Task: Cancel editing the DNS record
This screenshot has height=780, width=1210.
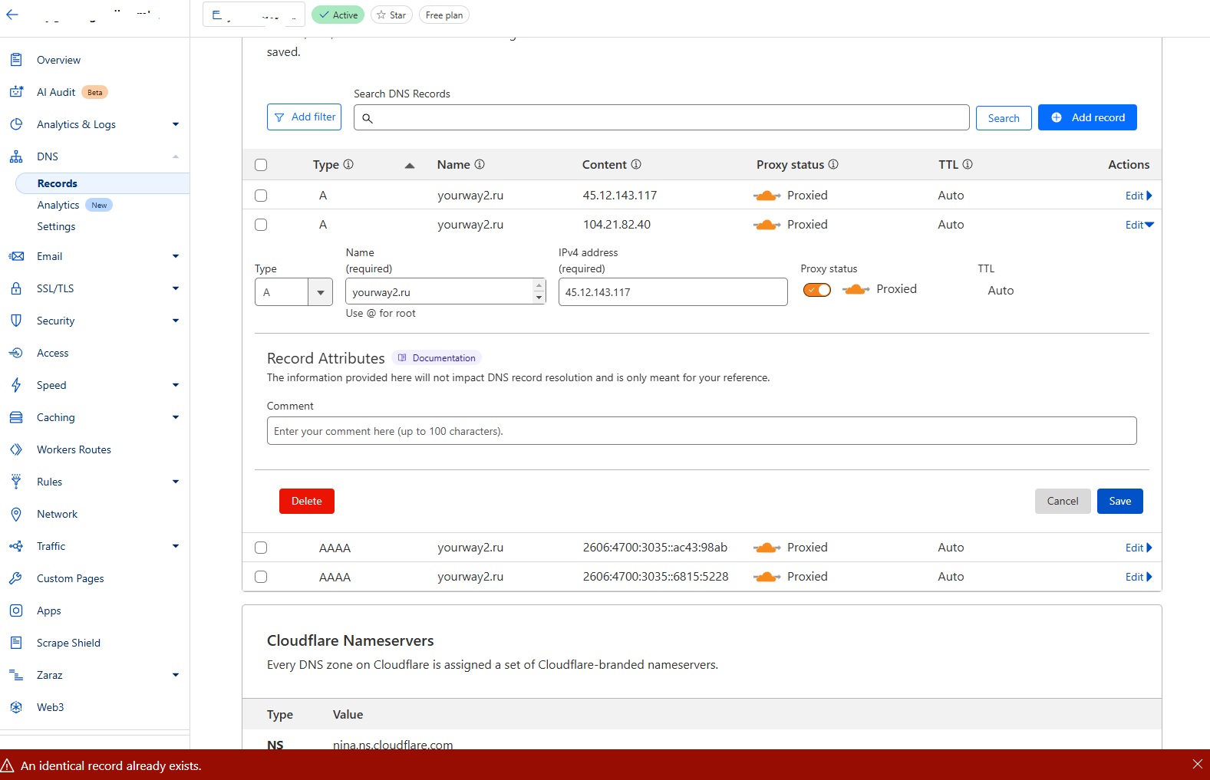Action: tap(1063, 501)
